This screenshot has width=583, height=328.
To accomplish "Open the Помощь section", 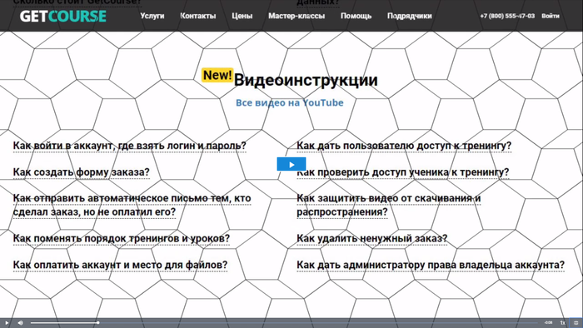I will [x=356, y=16].
